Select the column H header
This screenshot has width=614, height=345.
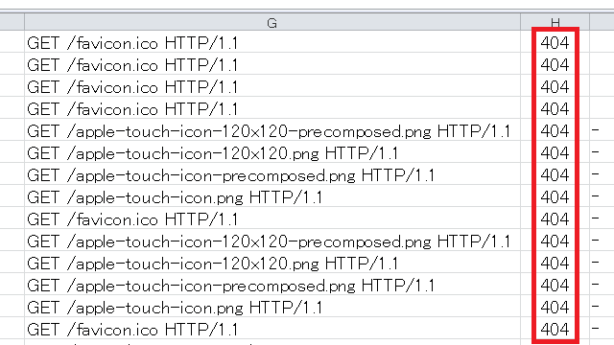coord(555,22)
